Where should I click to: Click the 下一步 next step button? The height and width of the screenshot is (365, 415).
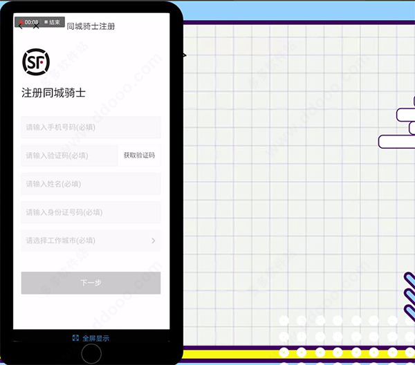click(x=91, y=283)
